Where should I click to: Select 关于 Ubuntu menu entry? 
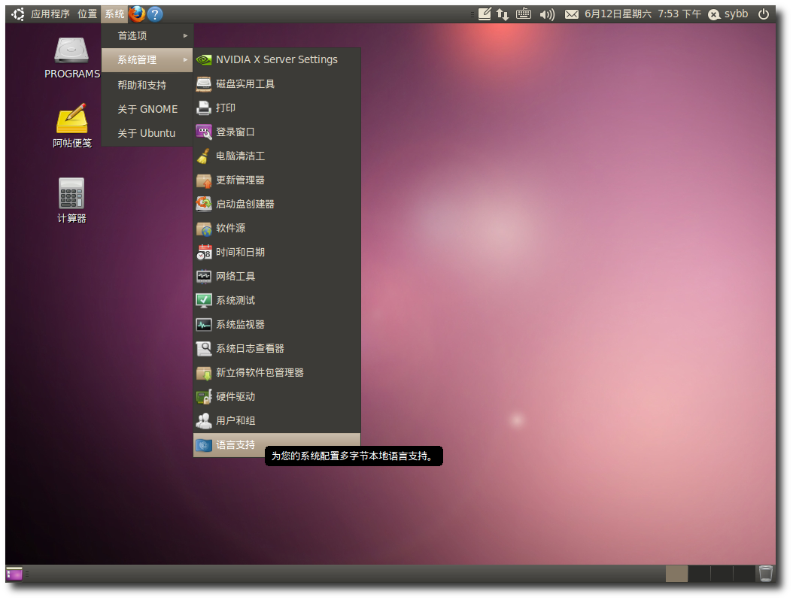tap(147, 133)
